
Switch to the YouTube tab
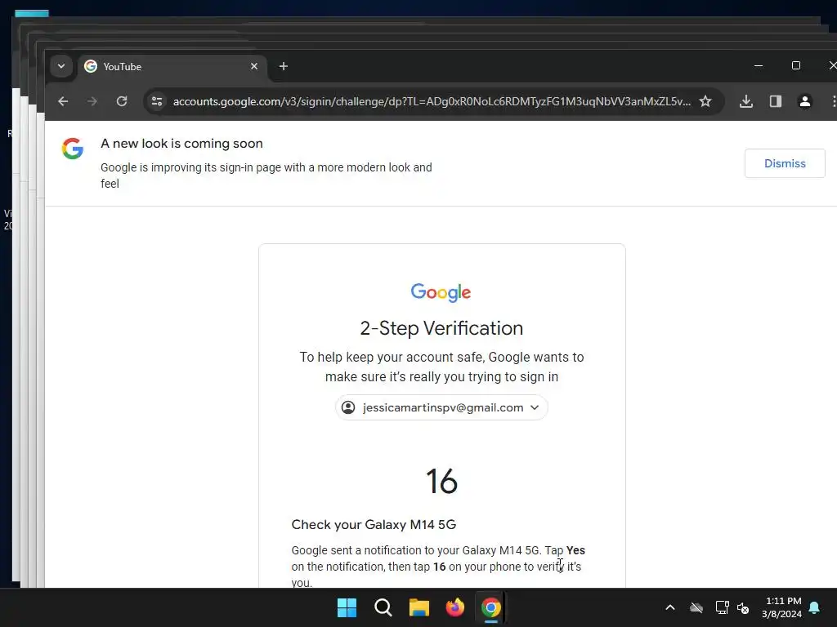(171, 67)
